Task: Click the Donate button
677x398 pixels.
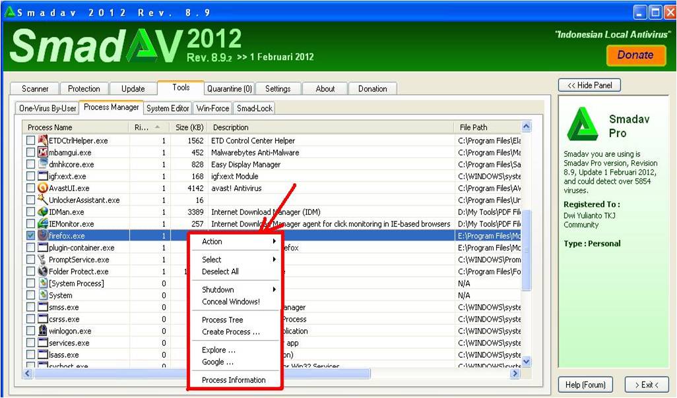Action: [x=635, y=56]
